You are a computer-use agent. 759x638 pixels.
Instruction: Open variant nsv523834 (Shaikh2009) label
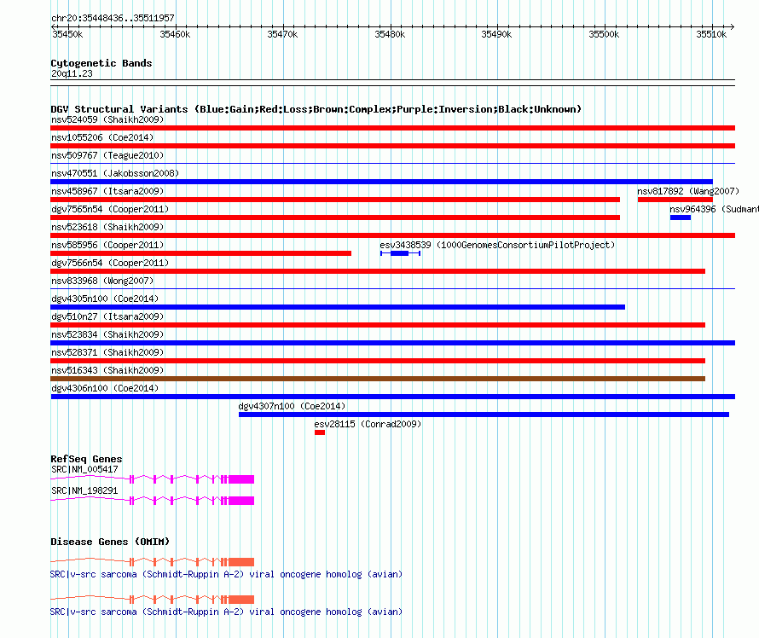(107, 334)
